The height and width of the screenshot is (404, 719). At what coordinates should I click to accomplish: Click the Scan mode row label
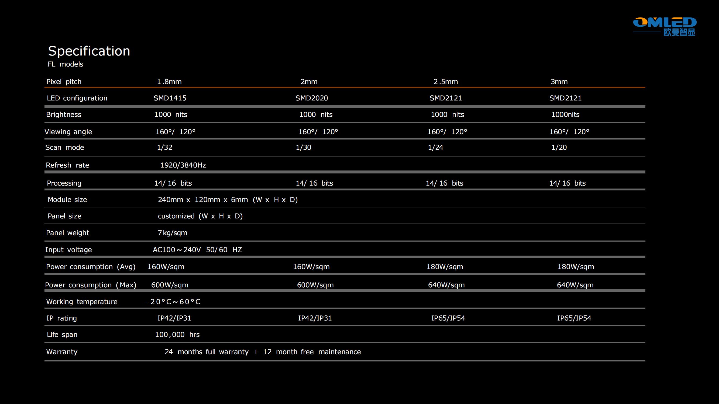coord(64,148)
